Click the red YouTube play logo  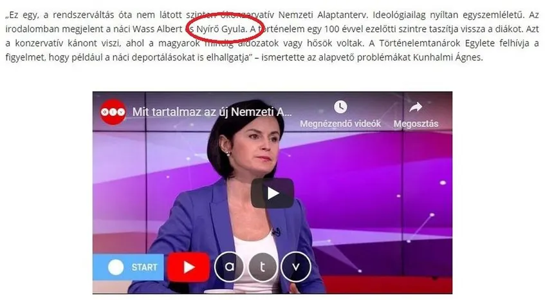[x=189, y=267]
